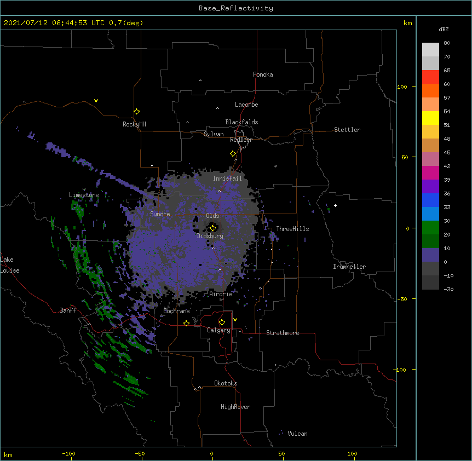This screenshot has width=472, height=461.
Task: Click the yellow diamond marker south of RedDeer
Action: (x=233, y=154)
